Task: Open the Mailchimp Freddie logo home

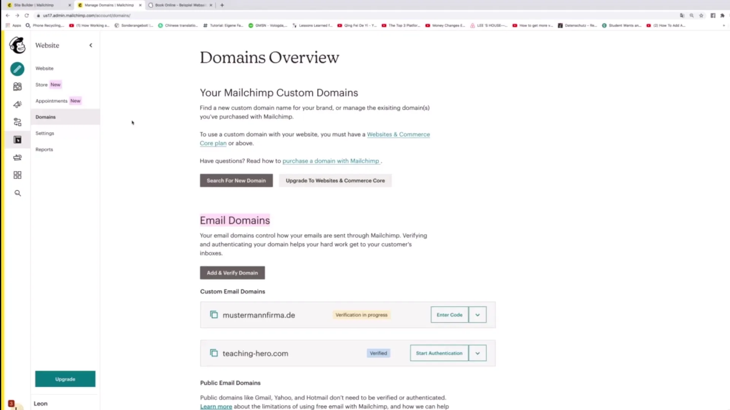Action: click(x=17, y=45)
